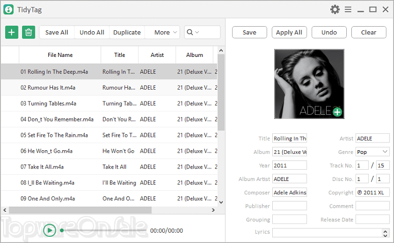Select 07 Take It All.m4a

(109, 167)
